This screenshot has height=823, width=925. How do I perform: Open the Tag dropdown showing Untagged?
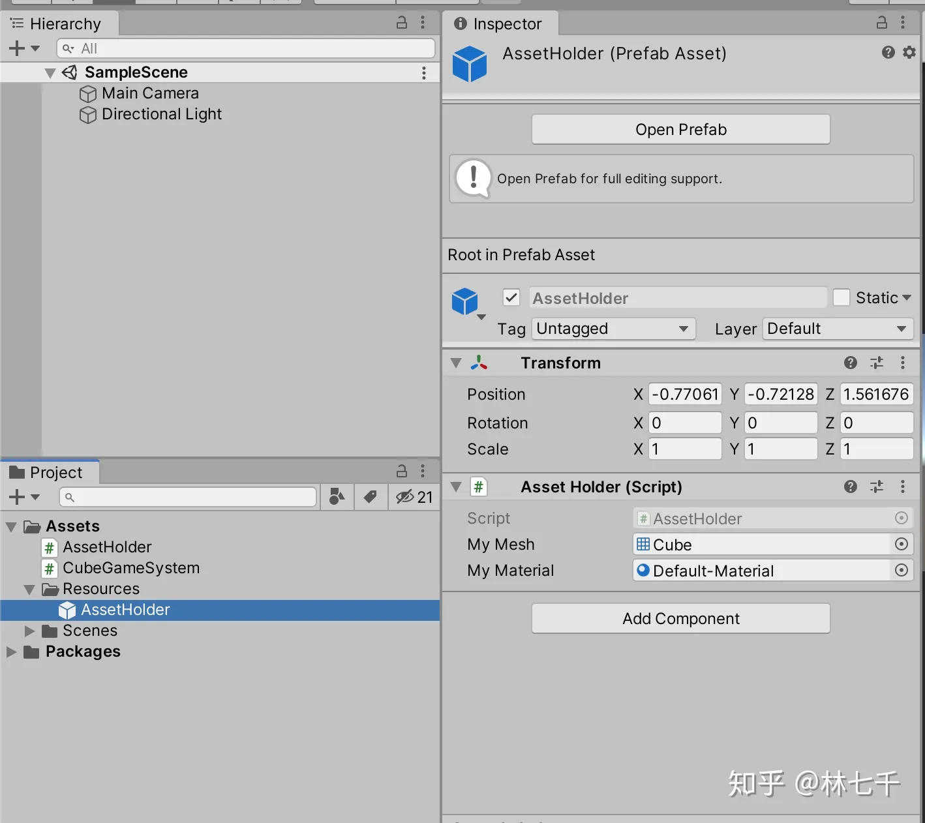point(613,329)
